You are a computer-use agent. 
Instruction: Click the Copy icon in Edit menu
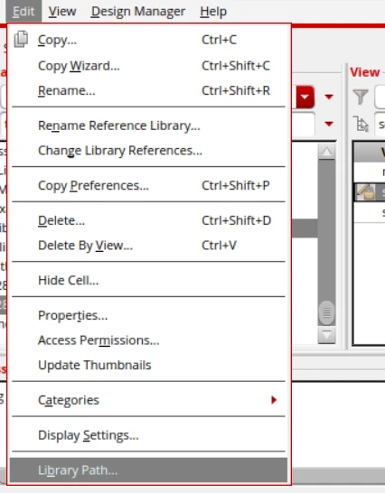tap(21, 40)
